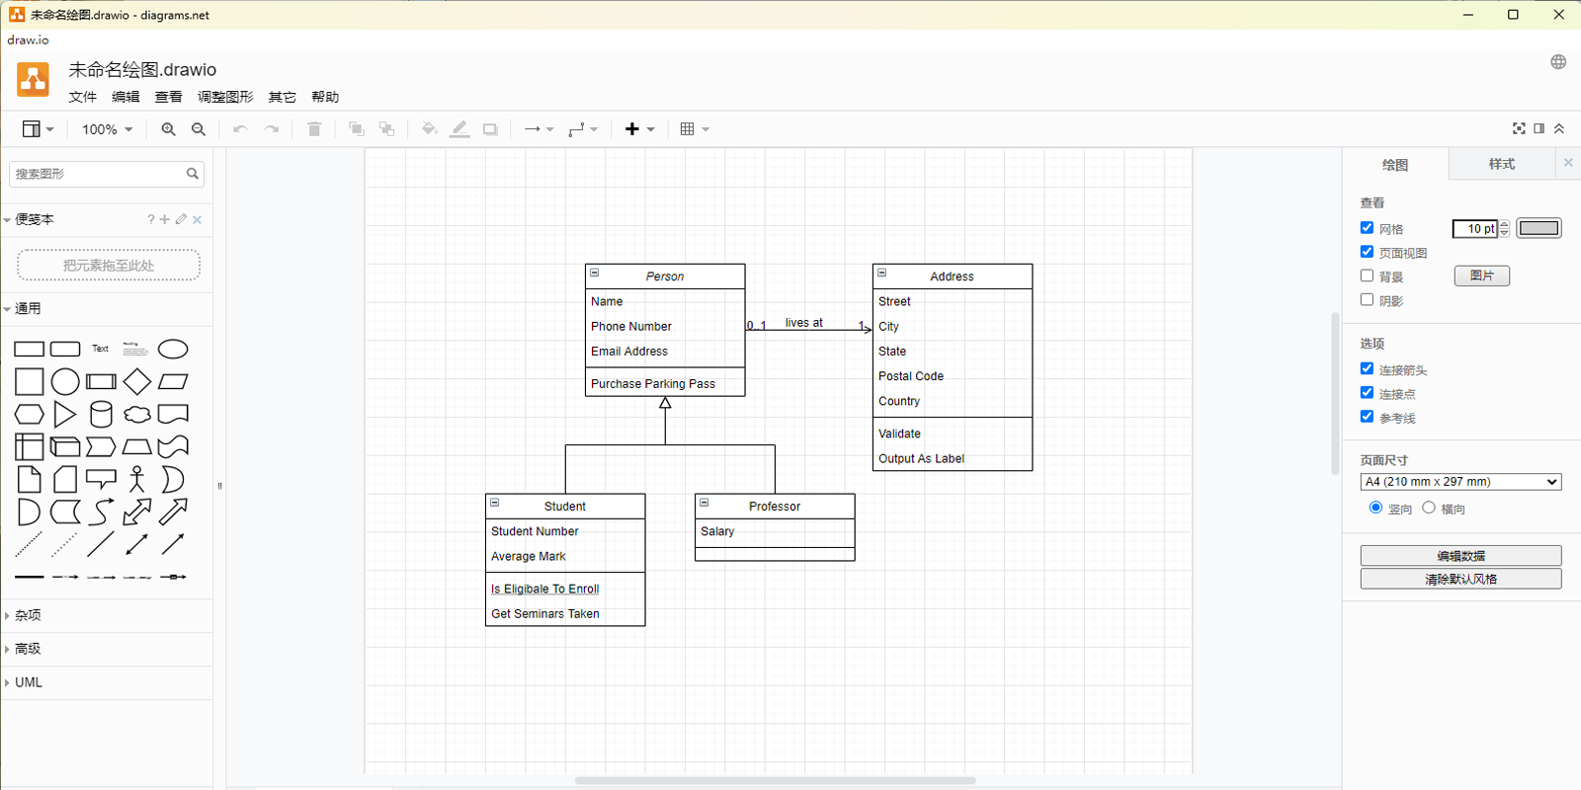Click the zoom out magnifier icon

point(199,129)
